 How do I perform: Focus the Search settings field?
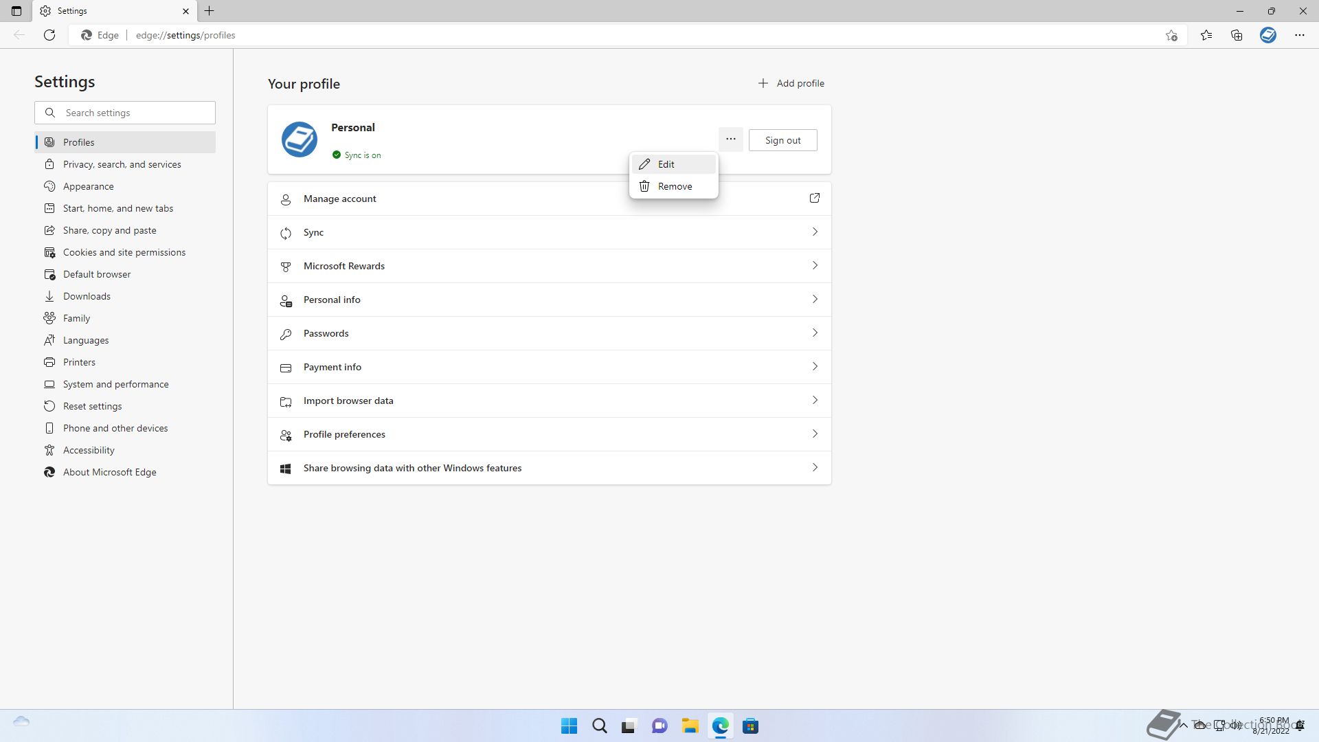coord(125,113)
